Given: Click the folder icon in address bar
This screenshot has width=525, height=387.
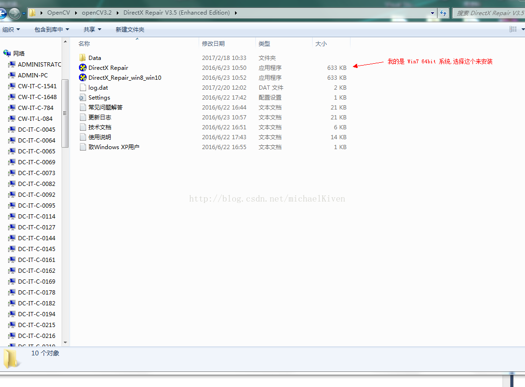Looking at the screenshot, I should point(33,13).
